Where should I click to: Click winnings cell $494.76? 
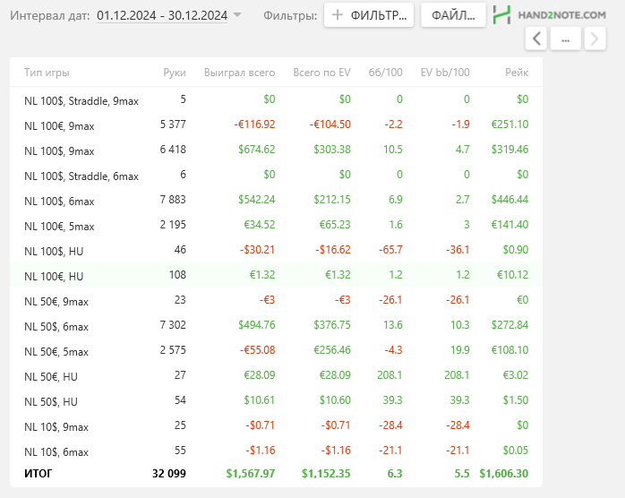(257, 325)
